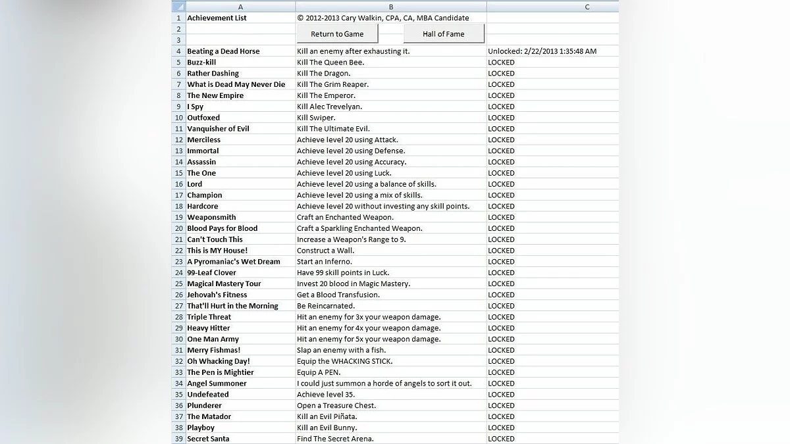Click the Kill The Queen Bee cell
This screenshot has width=790, height=444.
pyautogui.click(x=391, y=62)
